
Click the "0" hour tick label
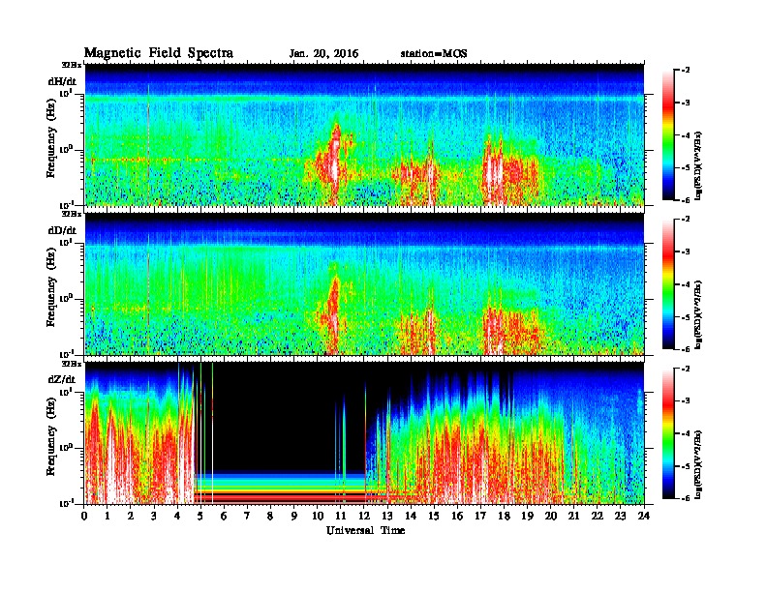coord(84,517)
